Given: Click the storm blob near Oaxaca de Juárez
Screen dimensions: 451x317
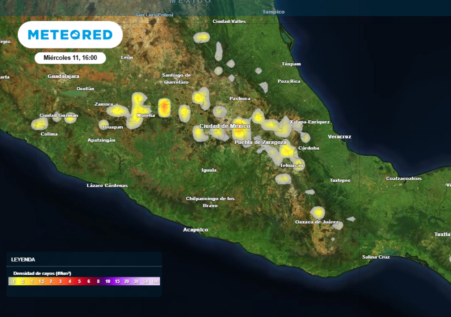Looking at the screenshot, I should (318, 213).
